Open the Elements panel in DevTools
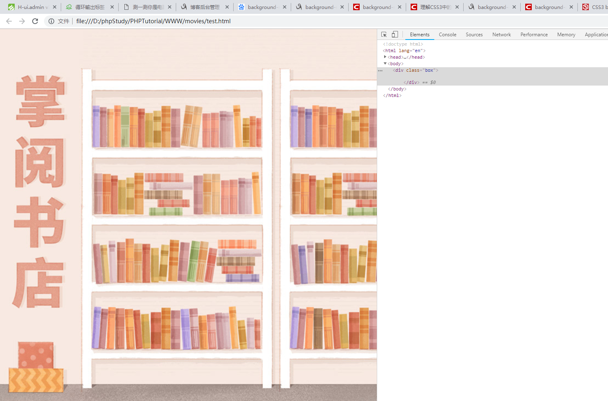The height and width of the screenshot is (401, 608). 420,35
